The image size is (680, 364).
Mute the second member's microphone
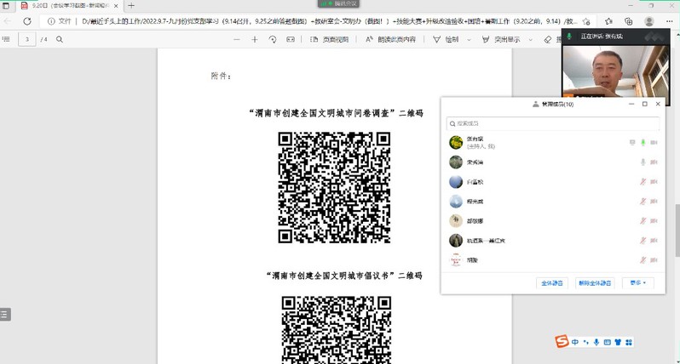pos(643,162)
